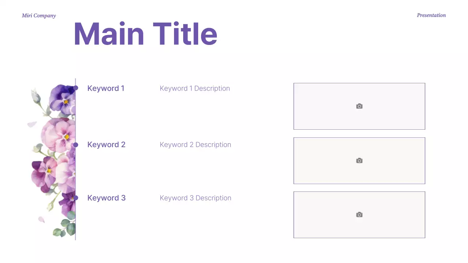
Task: Select the bullet dot beside Keyword 2
Action: point(76,145)
